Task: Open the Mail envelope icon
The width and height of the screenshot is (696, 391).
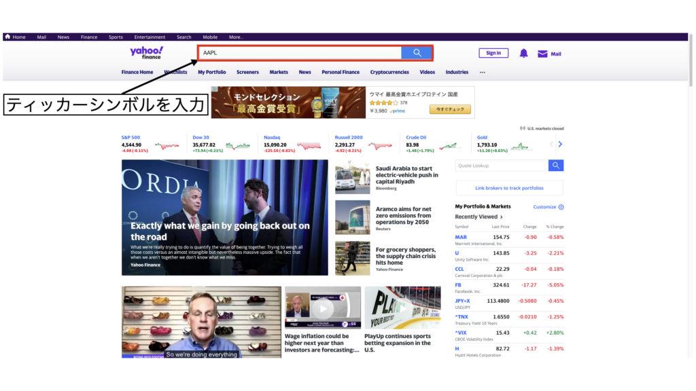Action: (542, 54)
